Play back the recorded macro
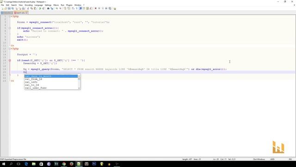Screen dimensions: 296x167 (x=103, y=8)
